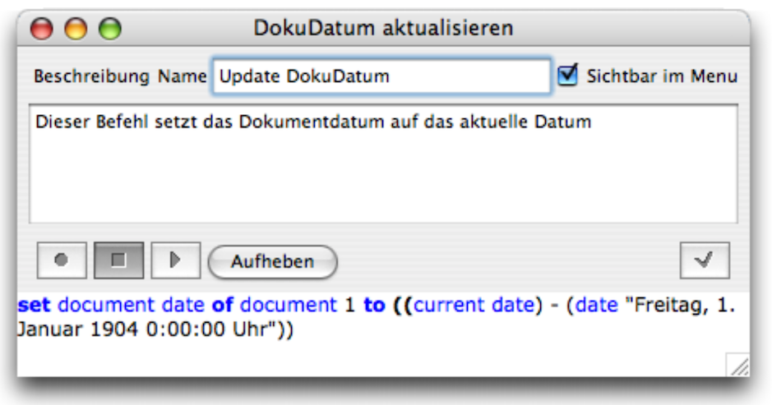Toggle the Sichtbar im Menu checkbox

click(x=567, y=76)
